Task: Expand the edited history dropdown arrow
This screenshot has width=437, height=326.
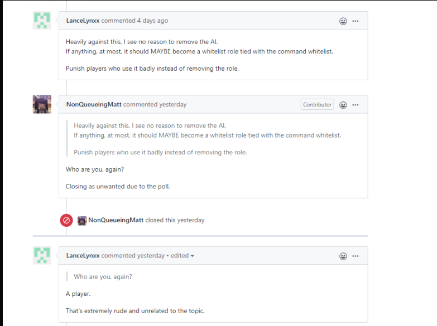Action: (x=193, y=256)
